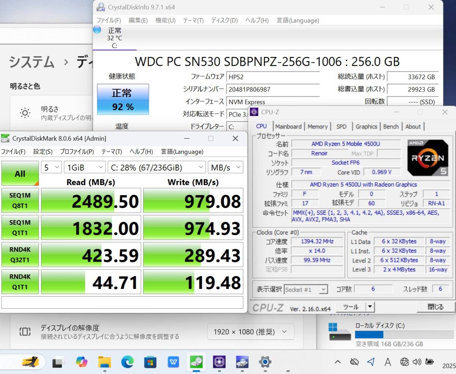Show hidden system tray icons

337,362
